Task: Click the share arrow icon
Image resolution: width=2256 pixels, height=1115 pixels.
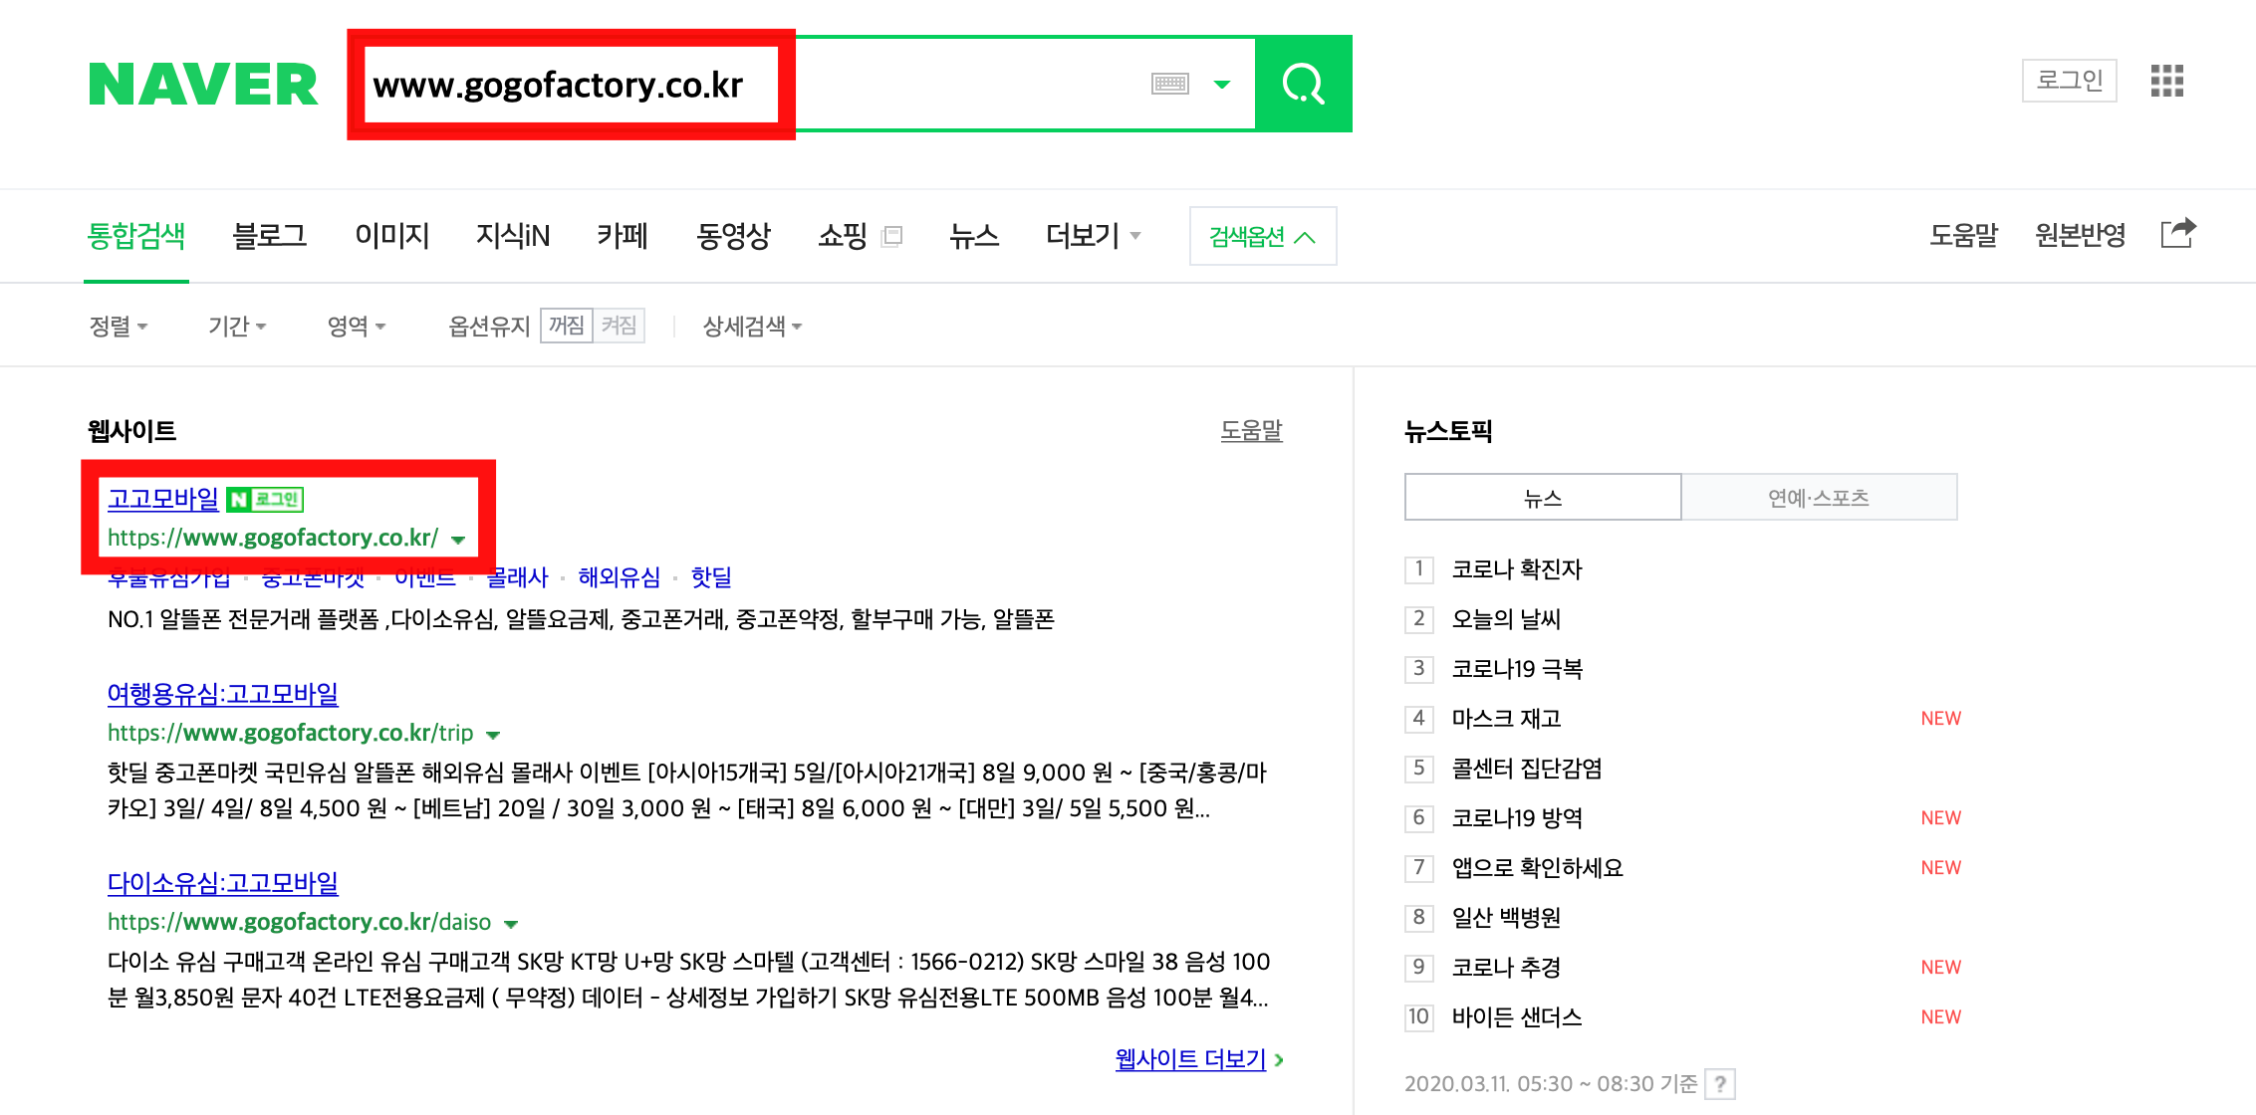Action: point(2178,234)
